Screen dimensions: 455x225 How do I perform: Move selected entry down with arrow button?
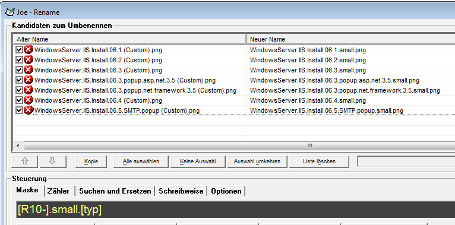pos(53,161)
